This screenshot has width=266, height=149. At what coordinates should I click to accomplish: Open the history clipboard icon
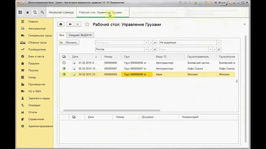pos(35,12)
